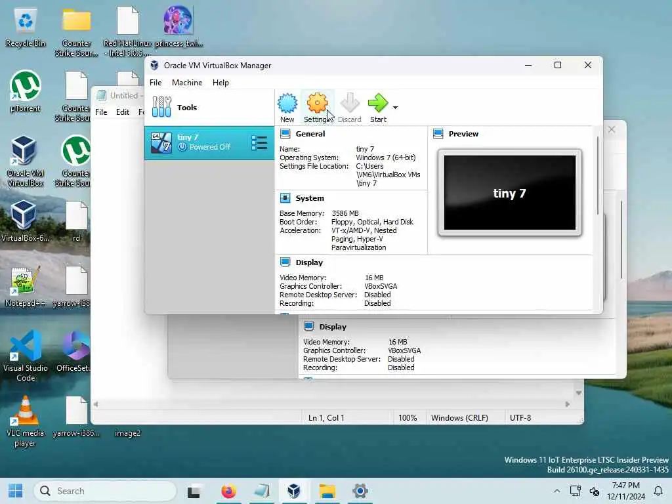Click VirtualBox icon on the taskbar
This screenshot has height=504, width=672.
coord(293,491)
